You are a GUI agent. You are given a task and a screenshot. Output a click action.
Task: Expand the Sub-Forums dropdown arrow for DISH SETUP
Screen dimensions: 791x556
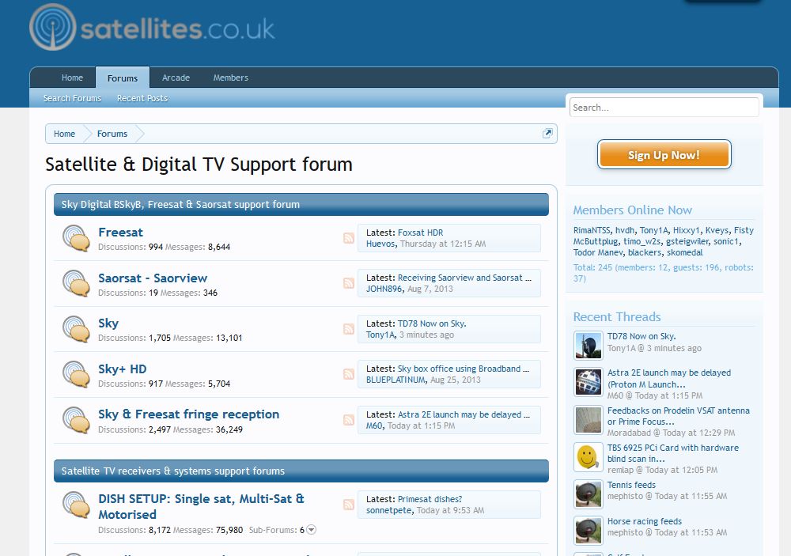(x=311, y=530)
